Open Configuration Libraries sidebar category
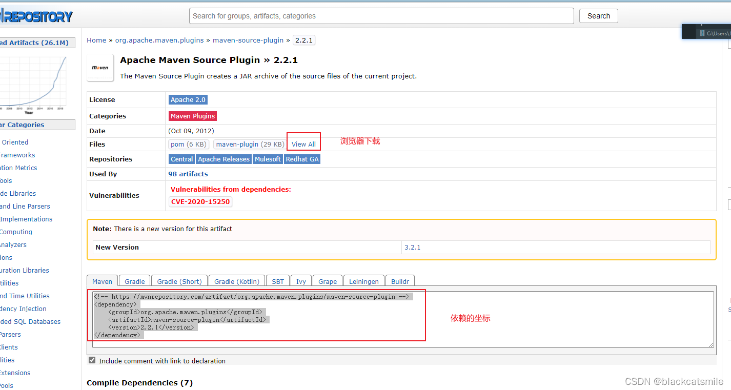Screen dimensions: 731x390 [x=25, y=270]
